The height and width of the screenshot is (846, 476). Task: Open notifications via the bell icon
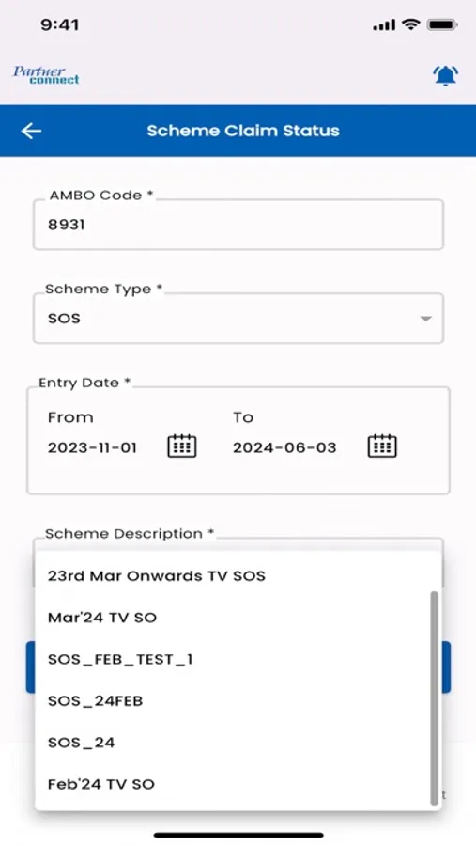coord(446,75)
